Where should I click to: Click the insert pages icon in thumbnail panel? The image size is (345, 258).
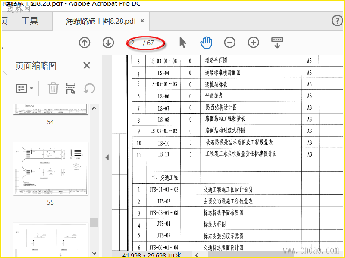coord(71,88)
